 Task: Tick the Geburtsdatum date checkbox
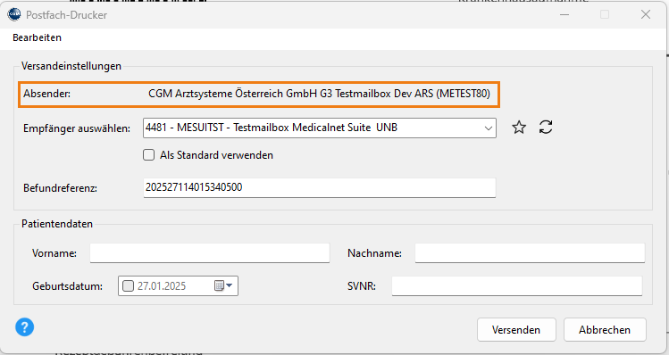128,285
